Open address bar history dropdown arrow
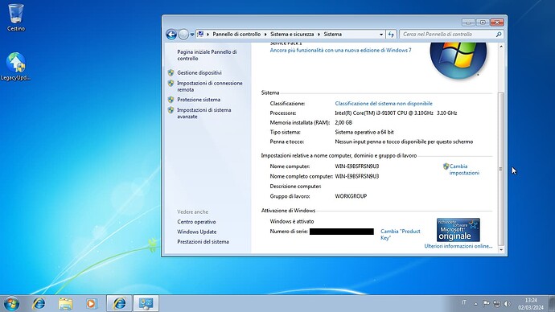Screen dimensions: 555x312 tap(381, 35)
